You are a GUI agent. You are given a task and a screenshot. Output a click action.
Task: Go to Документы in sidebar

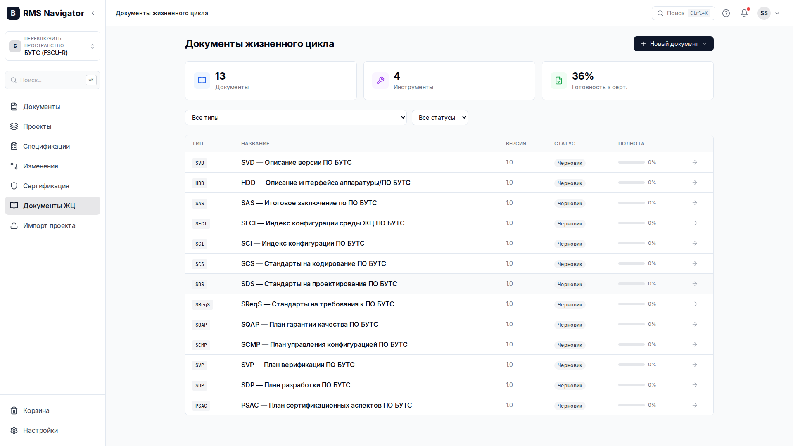pyautogui.click(x=52, y=107)
